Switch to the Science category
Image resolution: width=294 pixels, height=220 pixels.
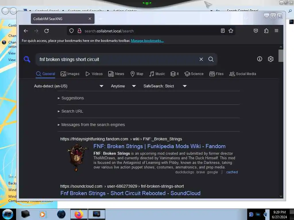[194, 74]
